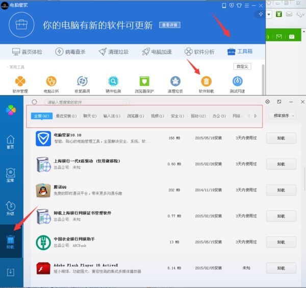Launch 测试网速 tool icon
Image resolution: width=306 pixels, height=288 pixels.
pyautogui.click(x=237, y=84)
